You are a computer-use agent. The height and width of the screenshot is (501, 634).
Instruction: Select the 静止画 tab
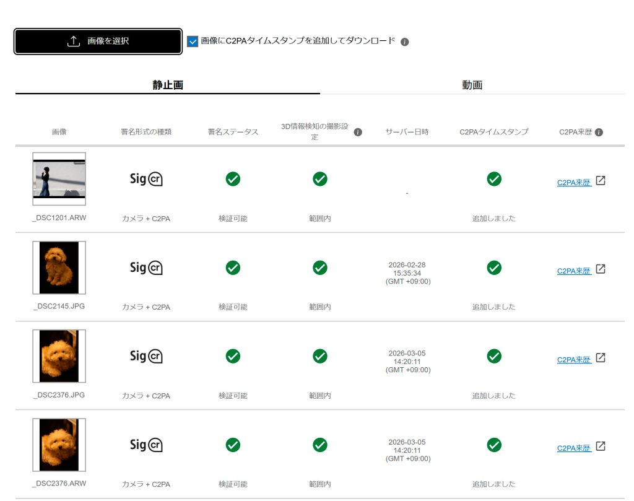167,84
